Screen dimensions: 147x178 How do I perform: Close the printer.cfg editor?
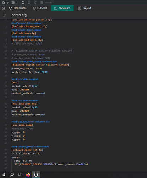5,15
